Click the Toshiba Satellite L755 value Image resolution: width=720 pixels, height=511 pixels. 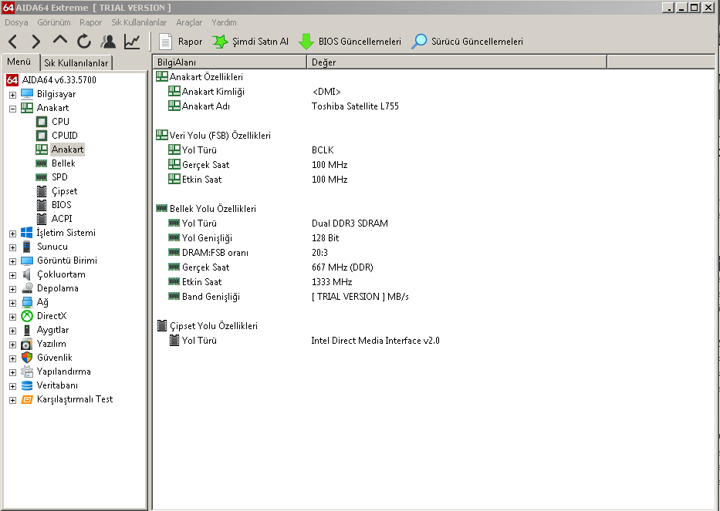(x=355, y=106)
